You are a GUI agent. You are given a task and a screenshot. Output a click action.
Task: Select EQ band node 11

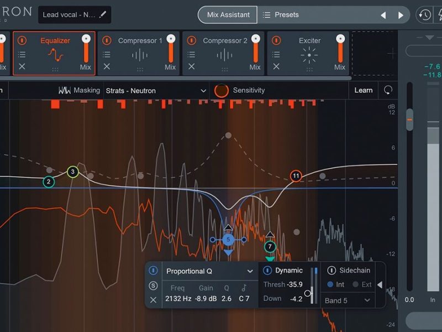pos(296,176)
